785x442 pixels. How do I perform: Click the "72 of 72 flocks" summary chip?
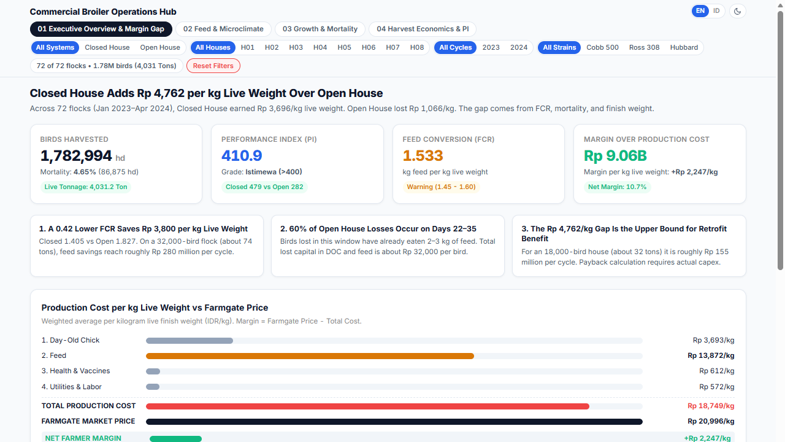click(107, 66)
